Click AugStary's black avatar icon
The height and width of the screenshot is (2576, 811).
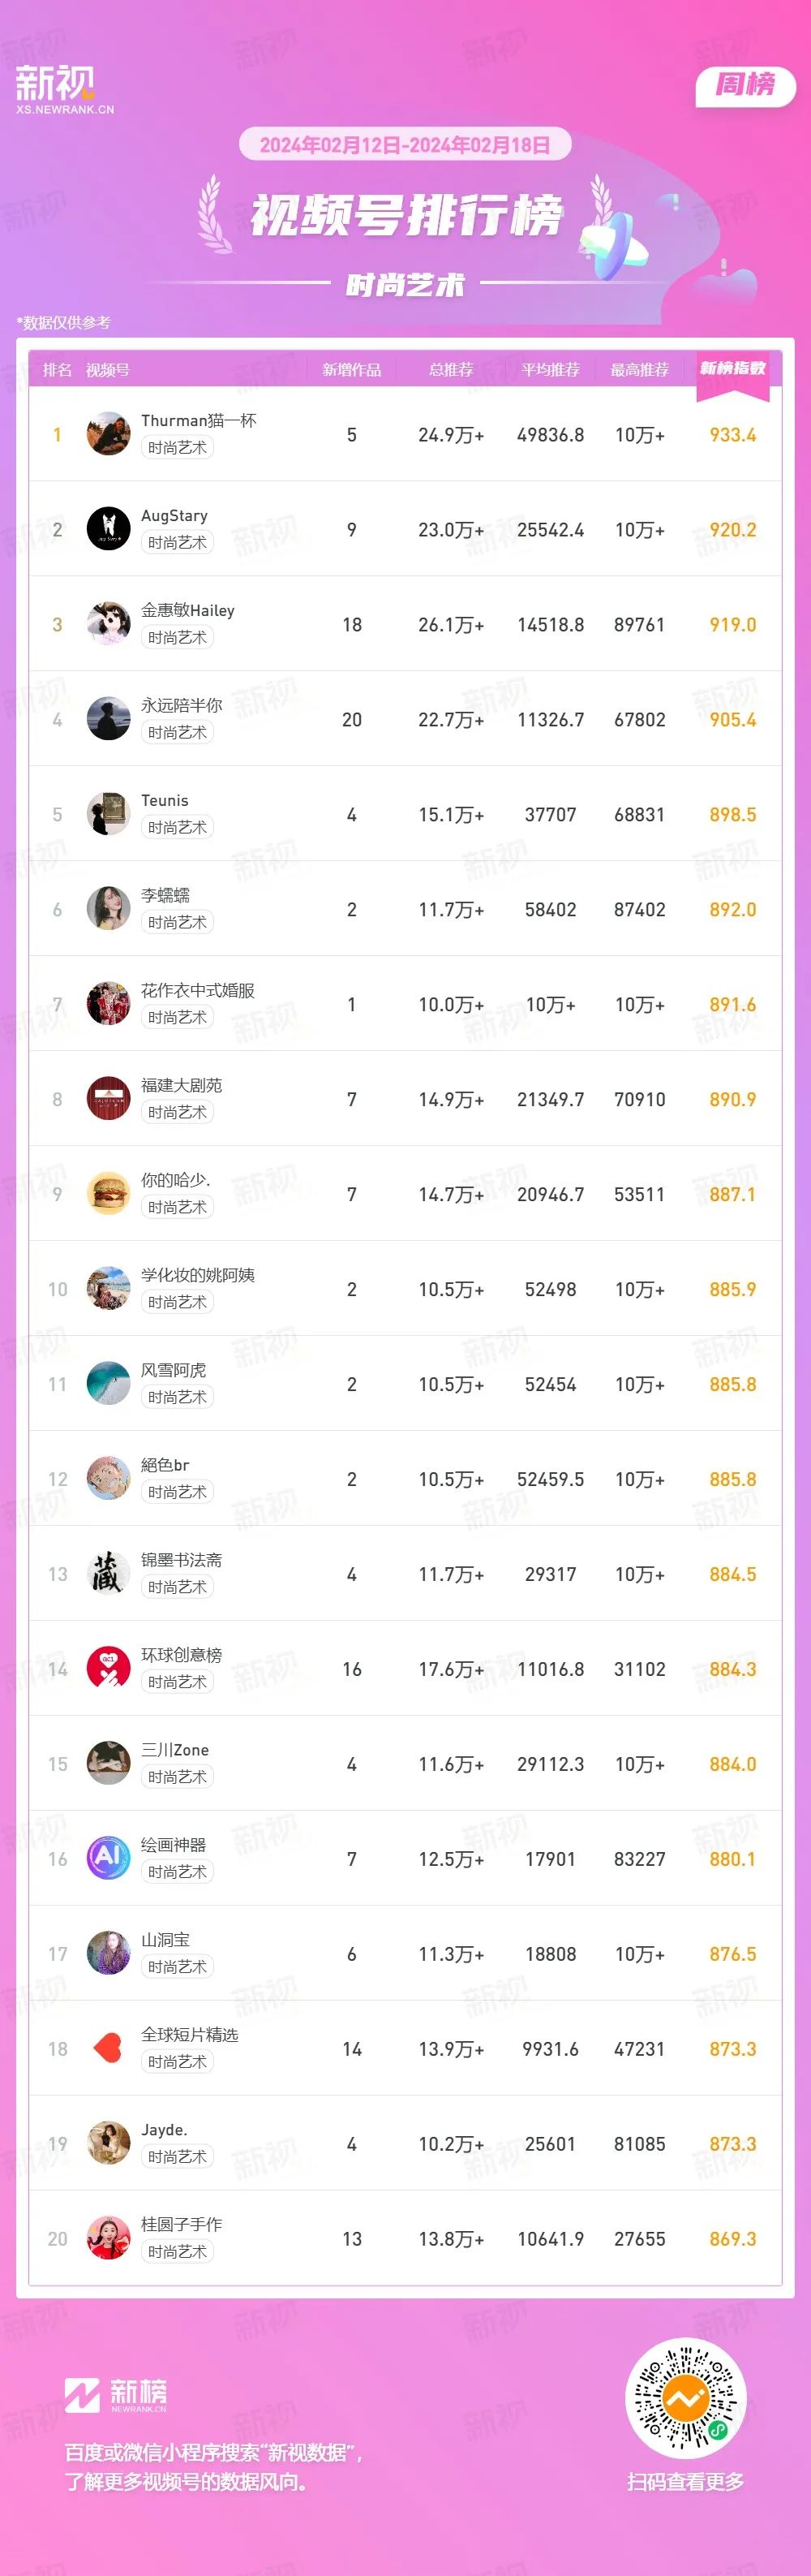tap(108, 529)
